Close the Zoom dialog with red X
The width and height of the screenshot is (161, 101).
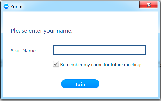point(149,5)
